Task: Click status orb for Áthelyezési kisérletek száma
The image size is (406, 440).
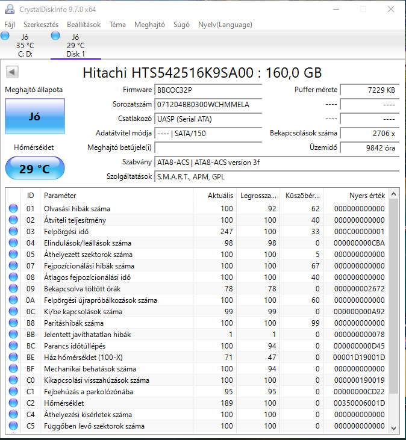Action: (x=13, y=415)
